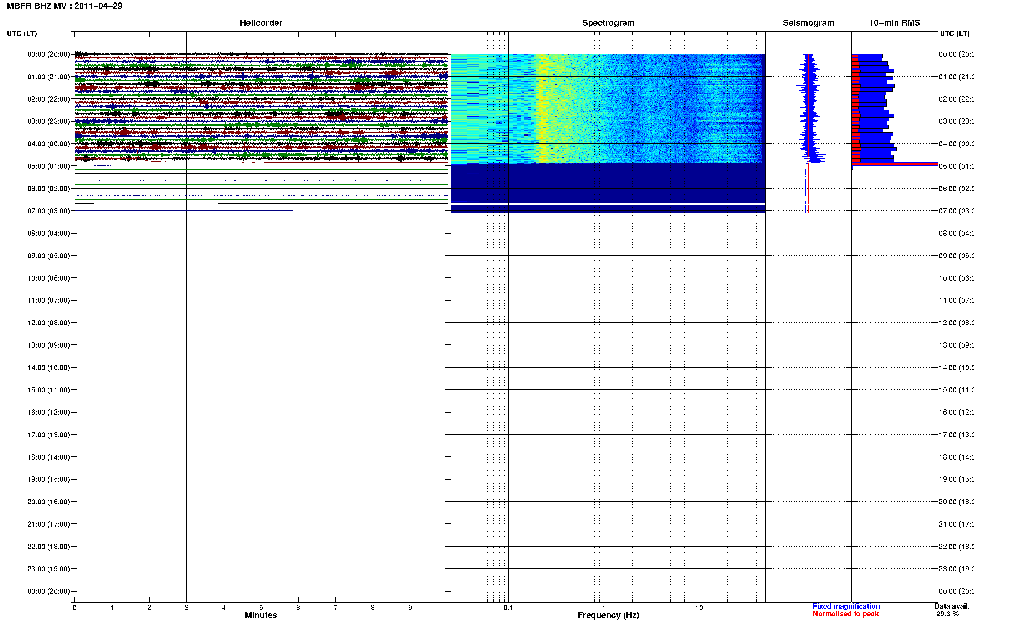Click the left '17:00 (13:00)' time label

click(x=48, y=435)
